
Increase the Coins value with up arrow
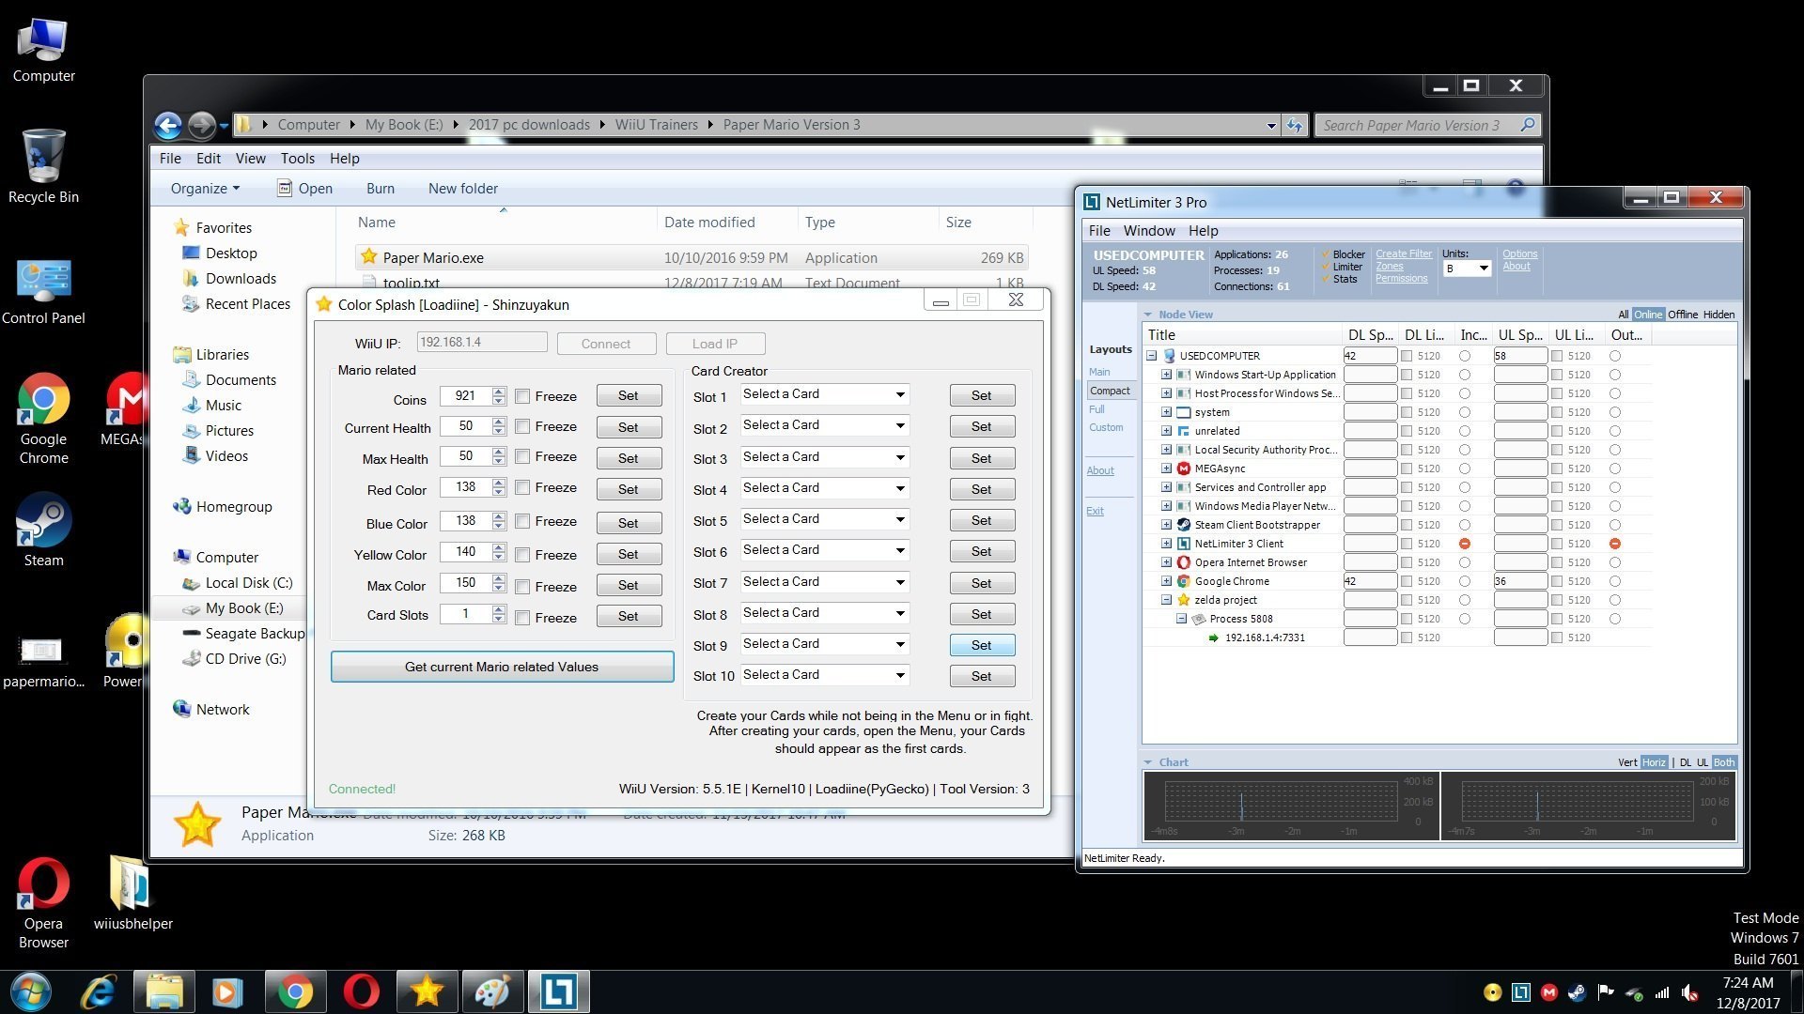click(x=499, y=391)
